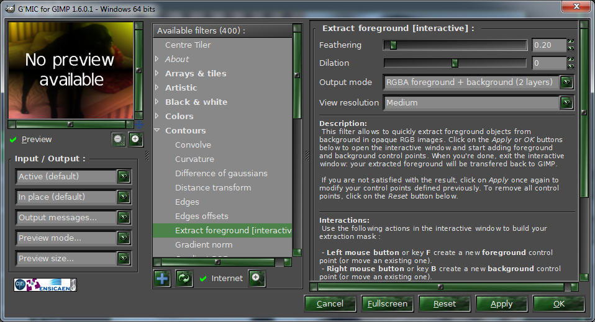Expand the About filter category
Screen dimensions: 595x322
[157, 59]
